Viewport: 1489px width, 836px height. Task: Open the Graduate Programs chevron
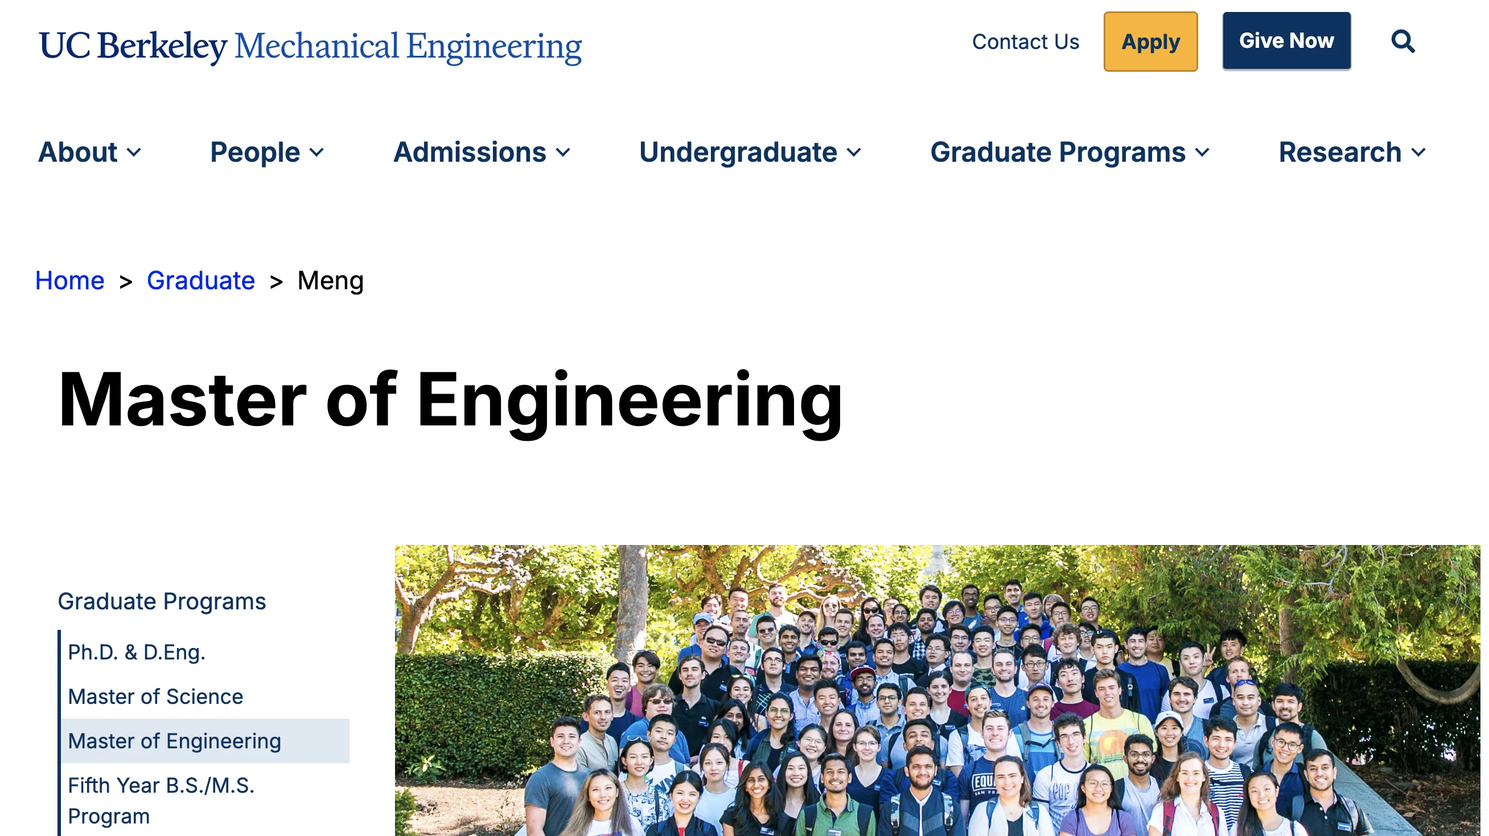click(1202, 153)
